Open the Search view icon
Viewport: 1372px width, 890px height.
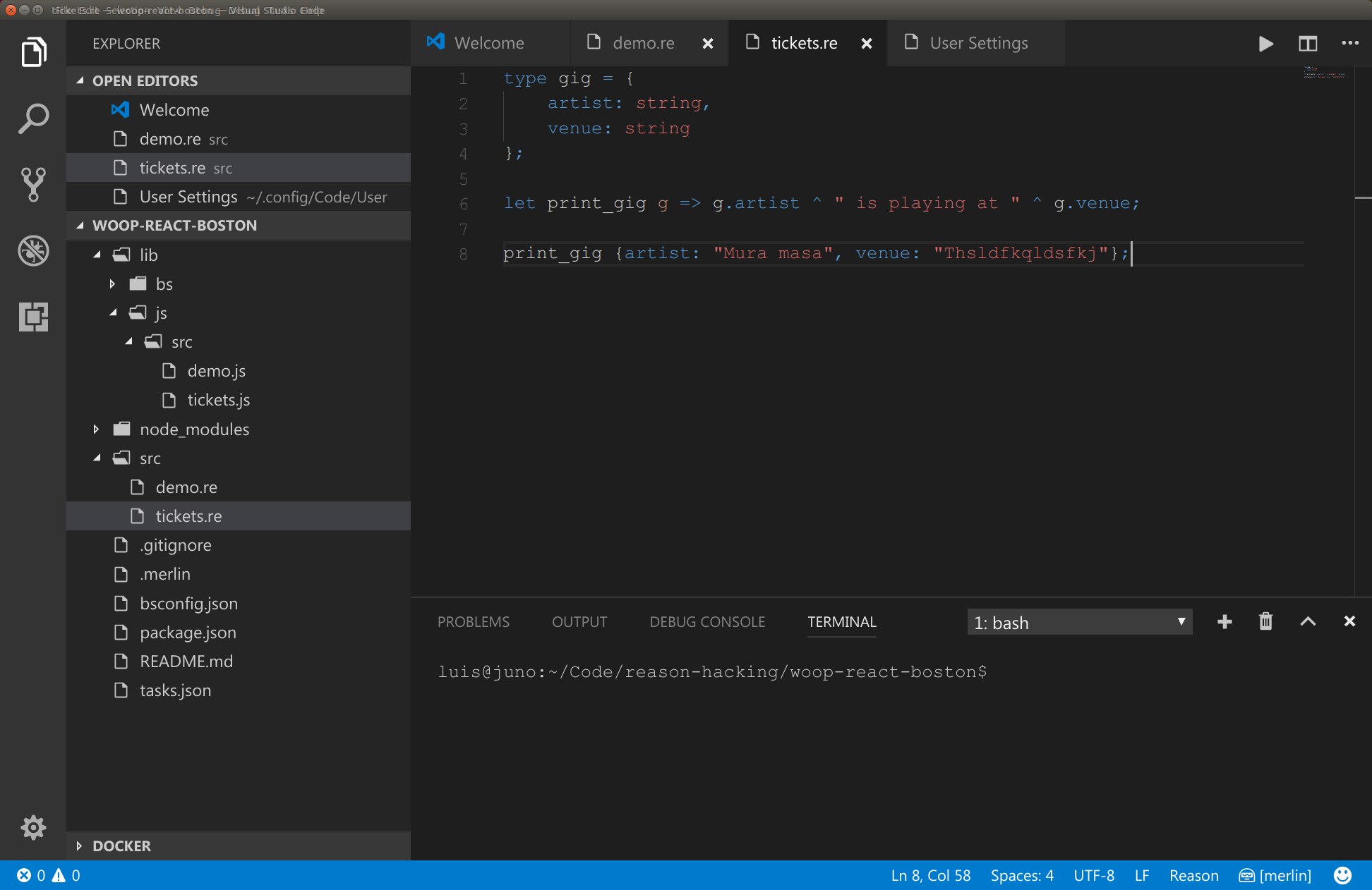pyautogui.click(x=33, y=119)
